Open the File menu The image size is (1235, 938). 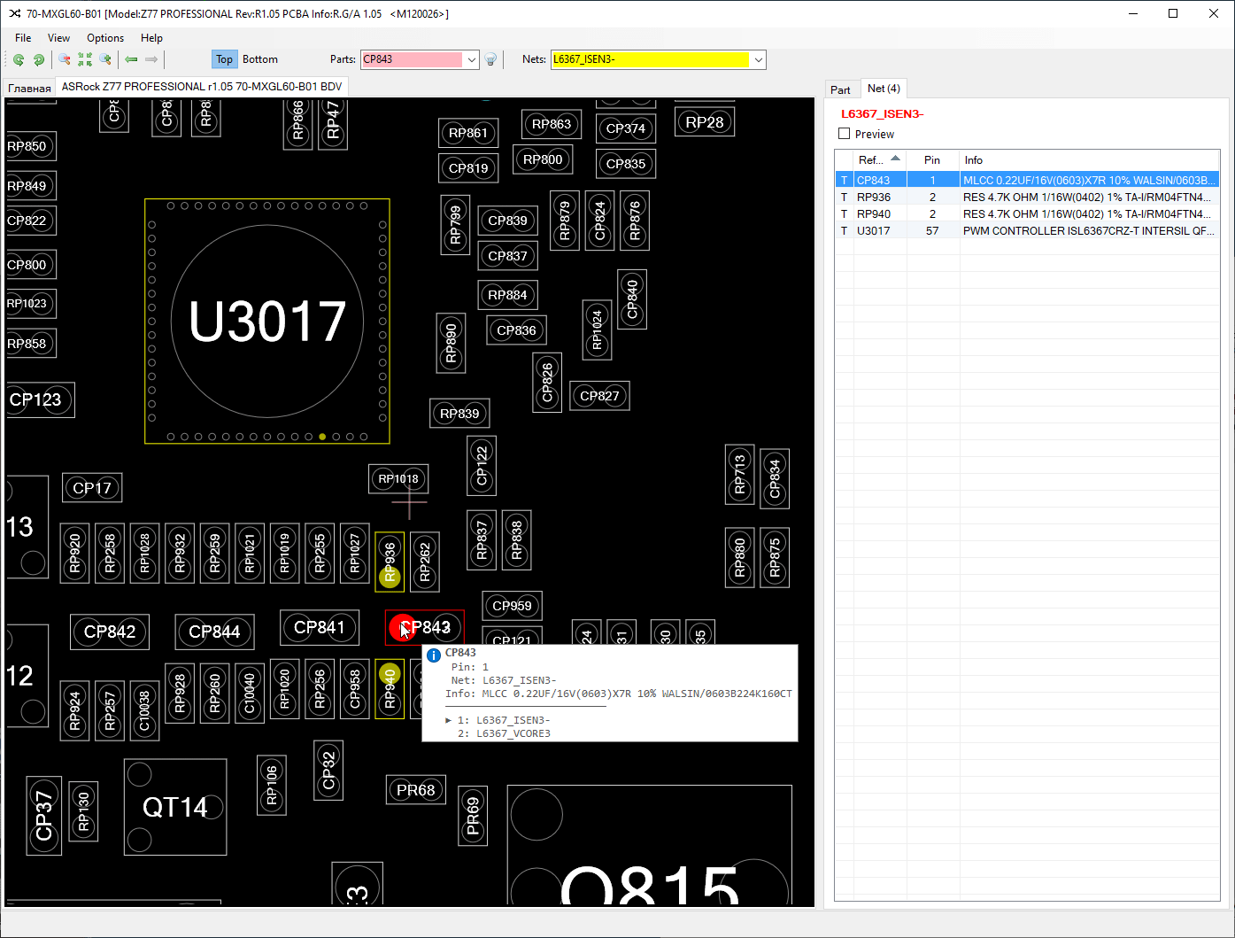point(23,38)
